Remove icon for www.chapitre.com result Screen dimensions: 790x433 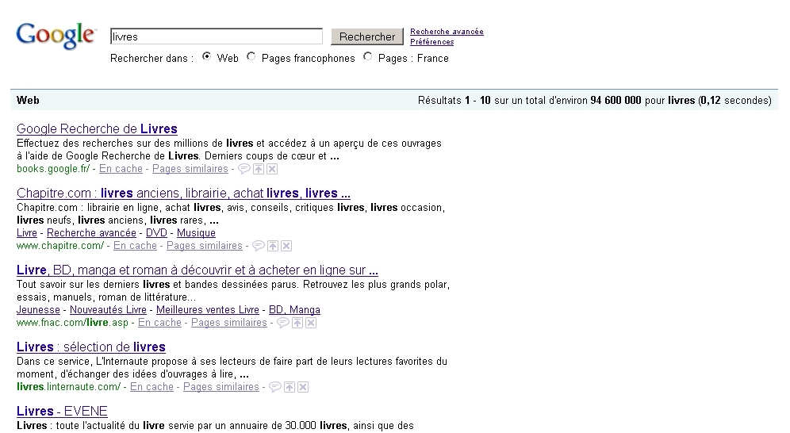click(286, 246)
